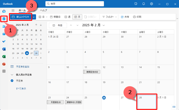Select date 26 in mini calendar

click(x=27, y=53)
